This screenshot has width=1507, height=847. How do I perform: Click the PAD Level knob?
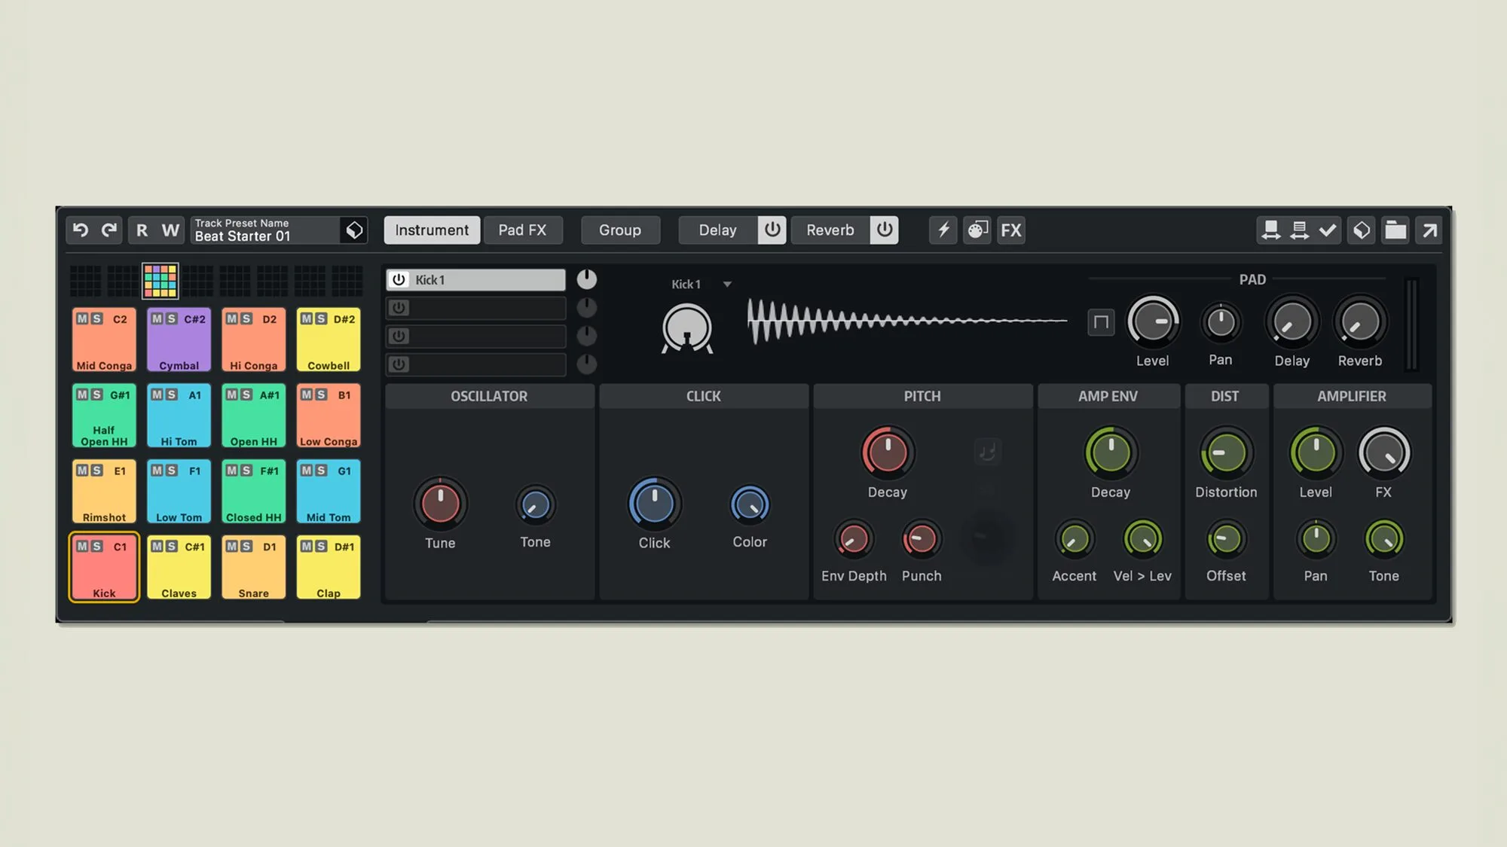click(1153, 322)
